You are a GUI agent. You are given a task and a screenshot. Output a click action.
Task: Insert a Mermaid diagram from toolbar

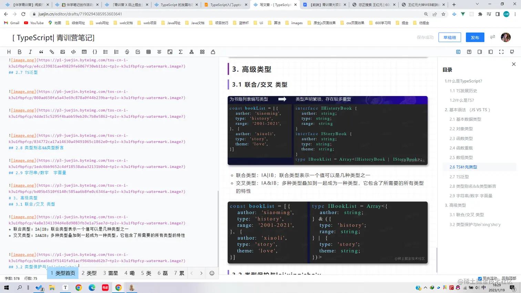click(192, 52)
